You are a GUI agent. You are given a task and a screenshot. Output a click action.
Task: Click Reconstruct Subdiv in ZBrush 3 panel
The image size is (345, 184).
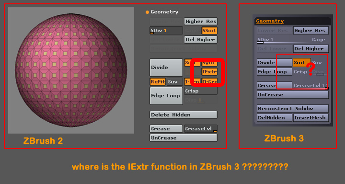(x=293, y=108)
